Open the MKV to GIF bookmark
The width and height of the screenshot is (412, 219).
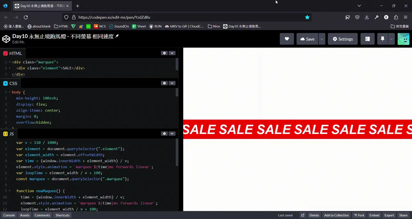[x=184, y=26]
